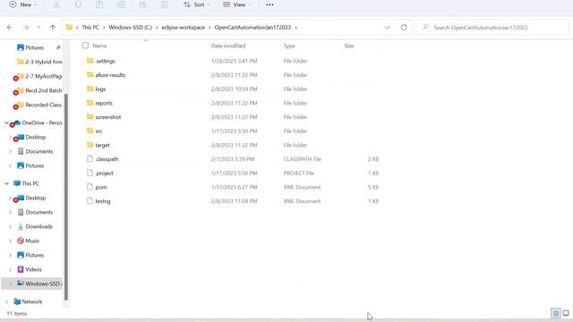Click Windows-SSD (C:) breadcrumb in address bar
The width and height of the screenshot is (573, 322).
[130, 28]
